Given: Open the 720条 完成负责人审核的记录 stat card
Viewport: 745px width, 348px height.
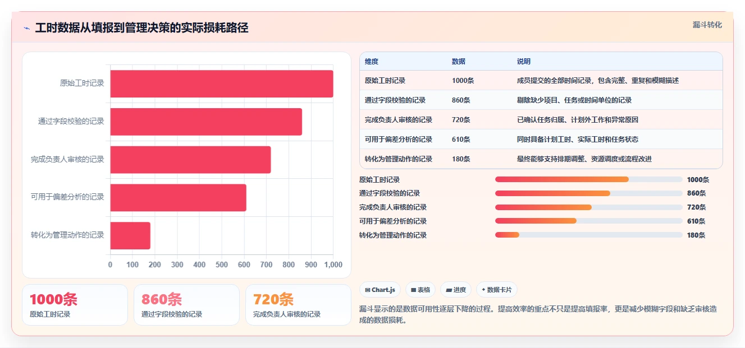Looking at the screenshot, I should coord(298,305).
